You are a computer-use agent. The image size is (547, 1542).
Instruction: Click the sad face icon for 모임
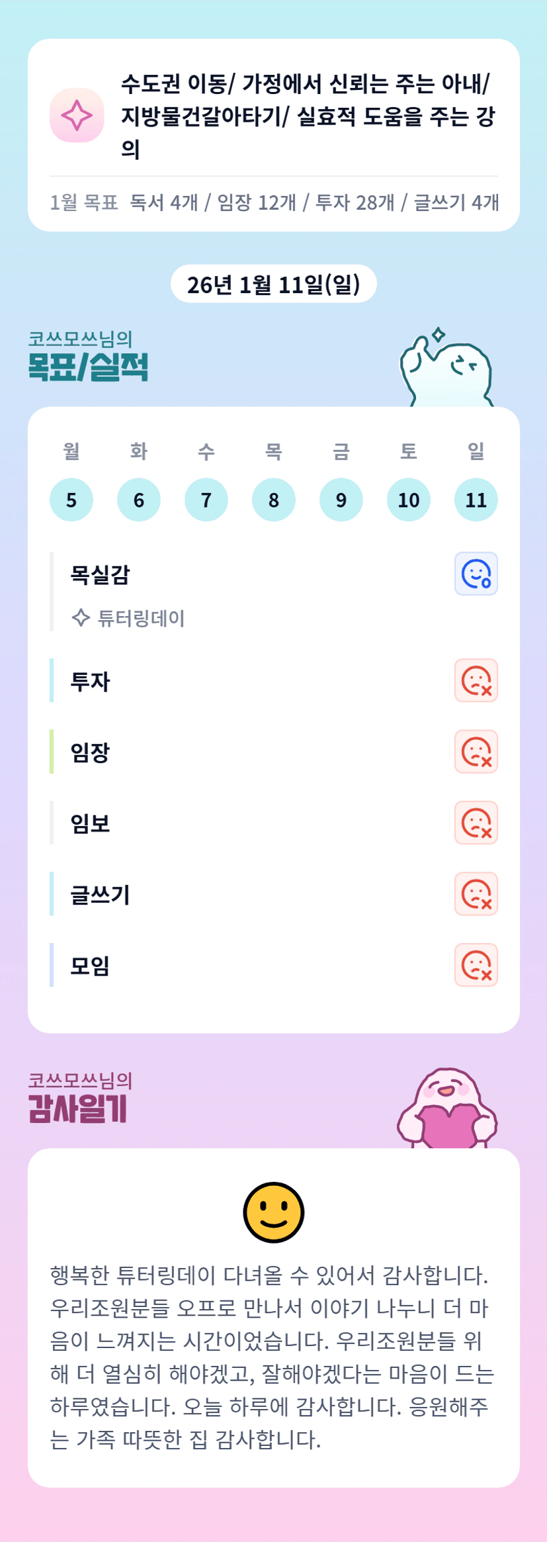476,965
